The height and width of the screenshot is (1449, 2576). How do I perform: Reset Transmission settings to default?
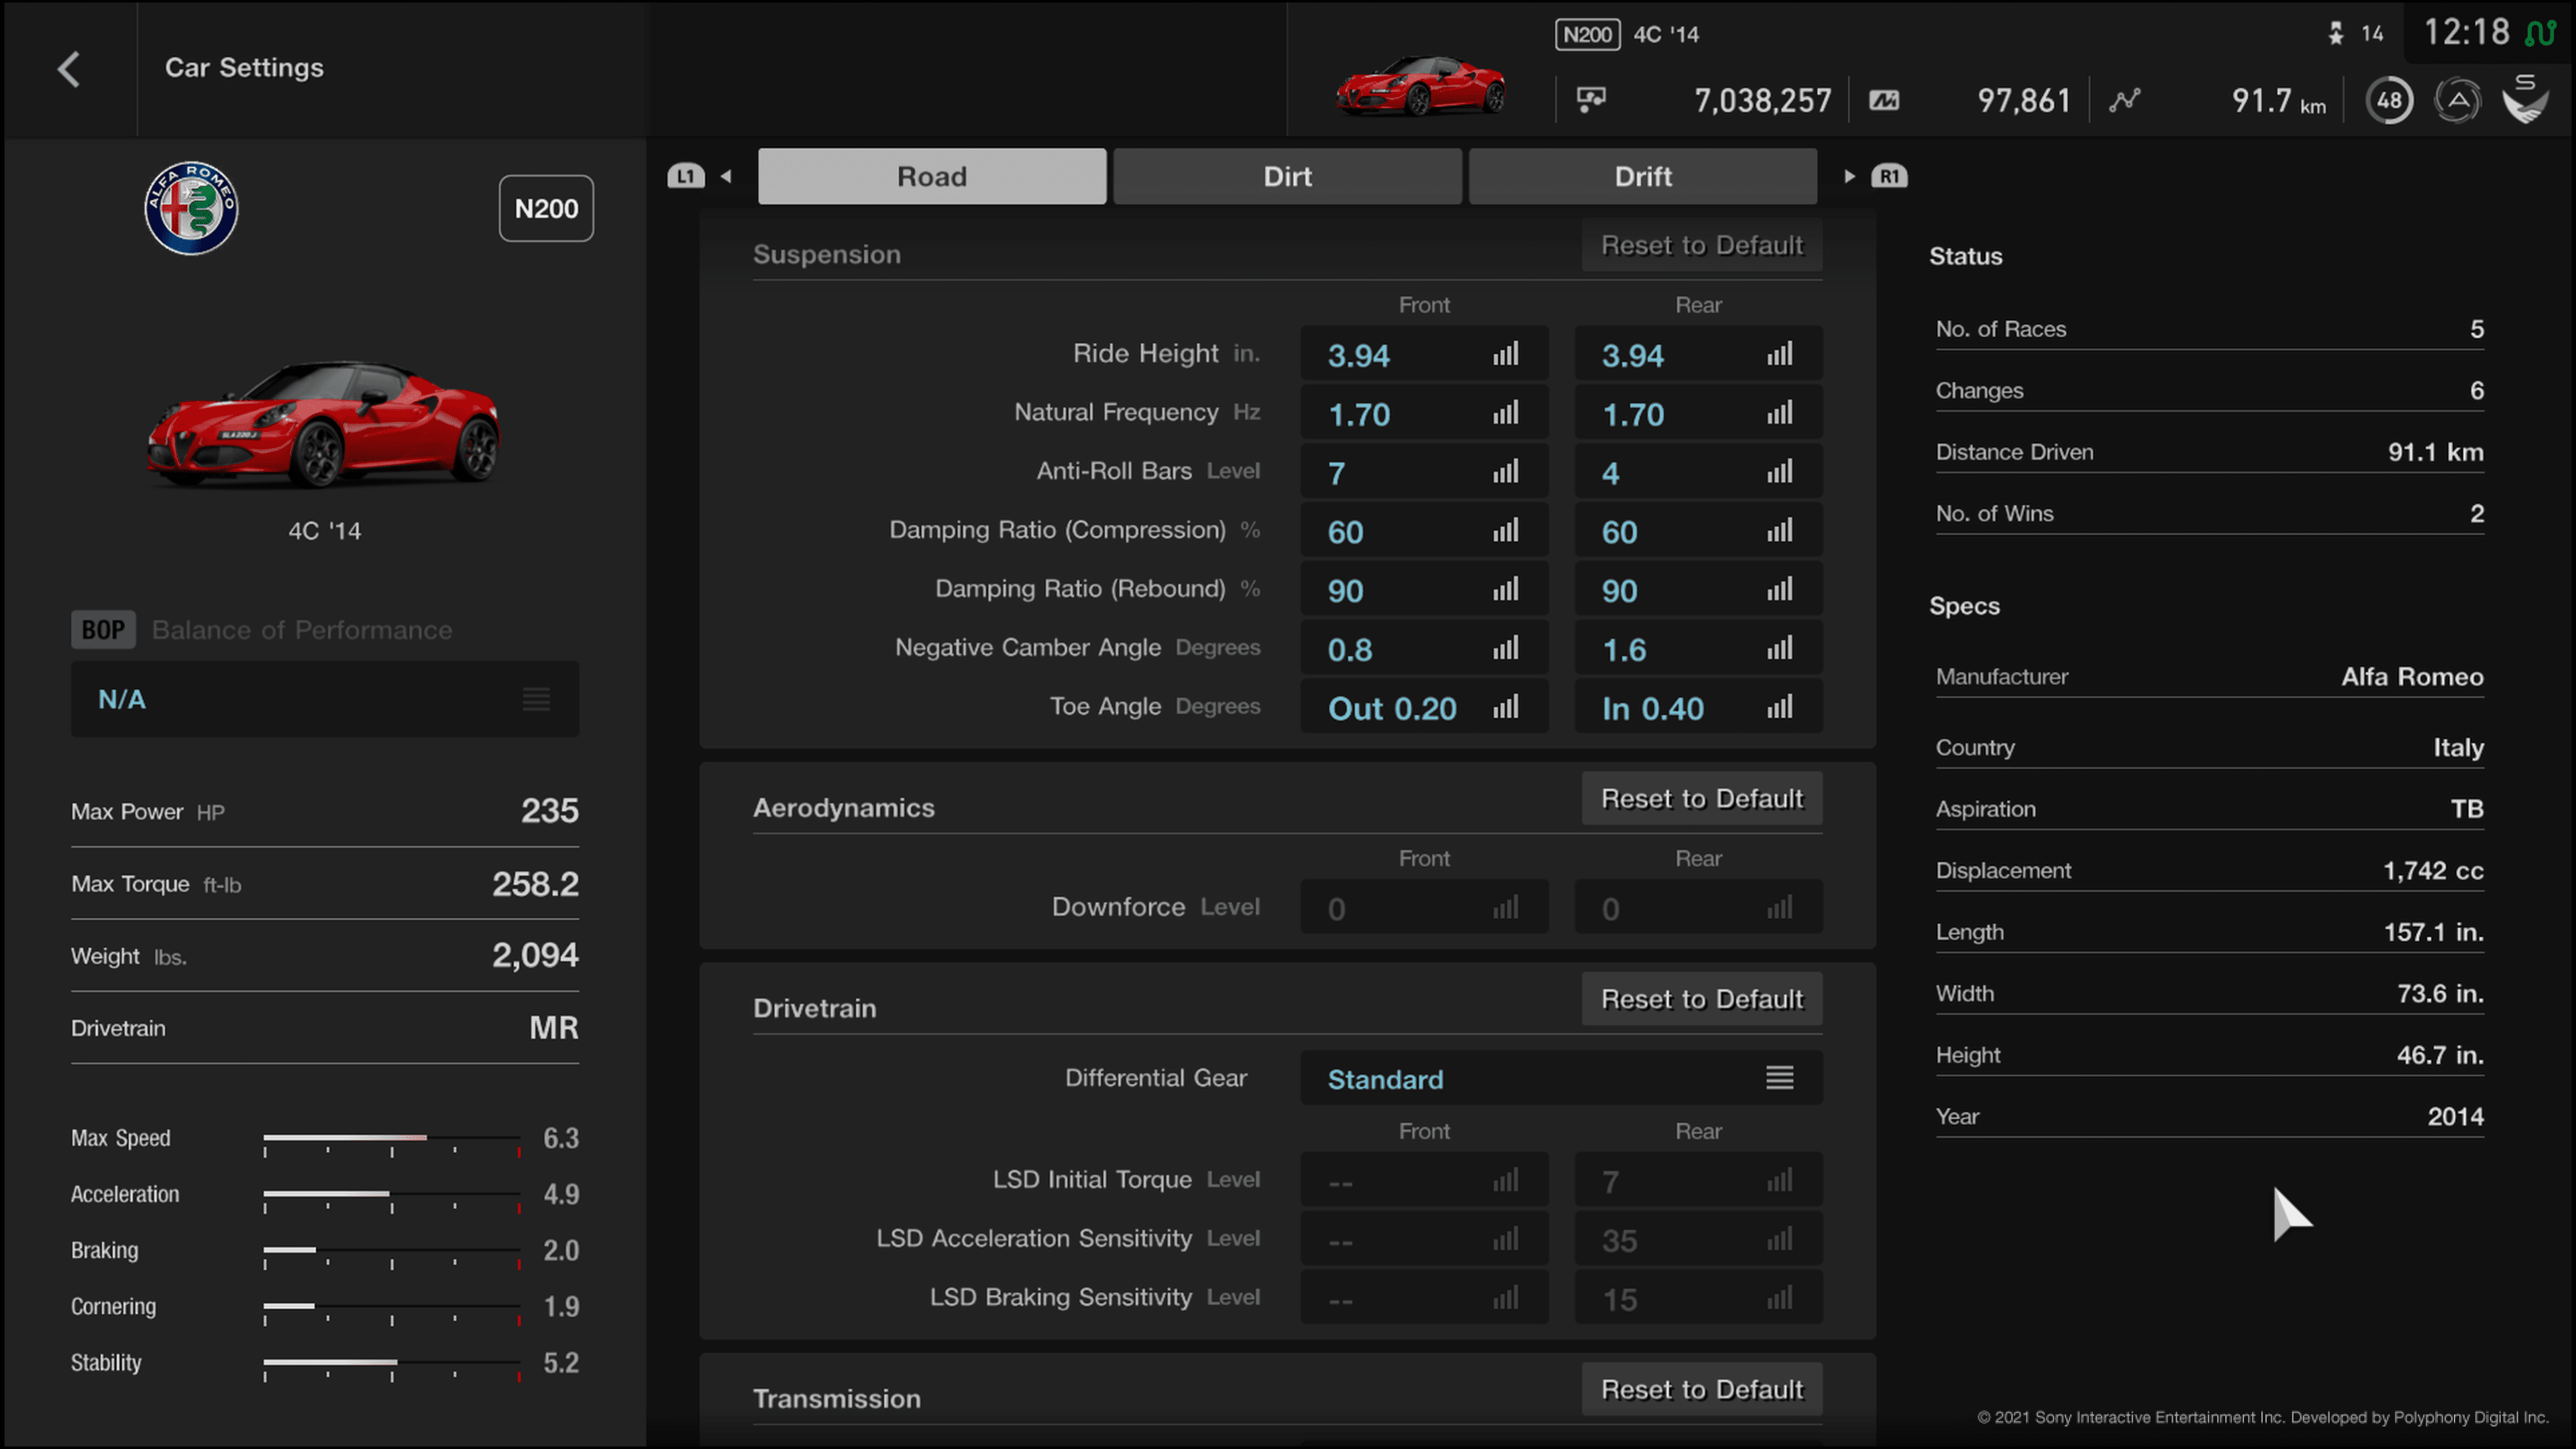tap(1702, 1389)
